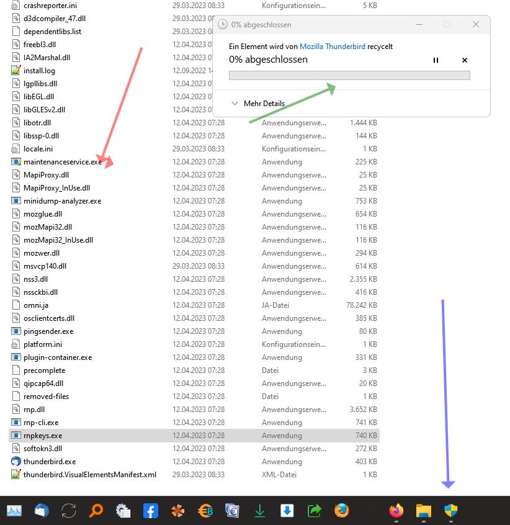Open File Explorer from the taskbar
510x525 pixels.
pyautogui.click(x=424, y=511)
